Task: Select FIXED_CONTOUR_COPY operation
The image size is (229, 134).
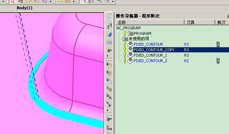Action: pyautogui.click(x=154, y=50)
